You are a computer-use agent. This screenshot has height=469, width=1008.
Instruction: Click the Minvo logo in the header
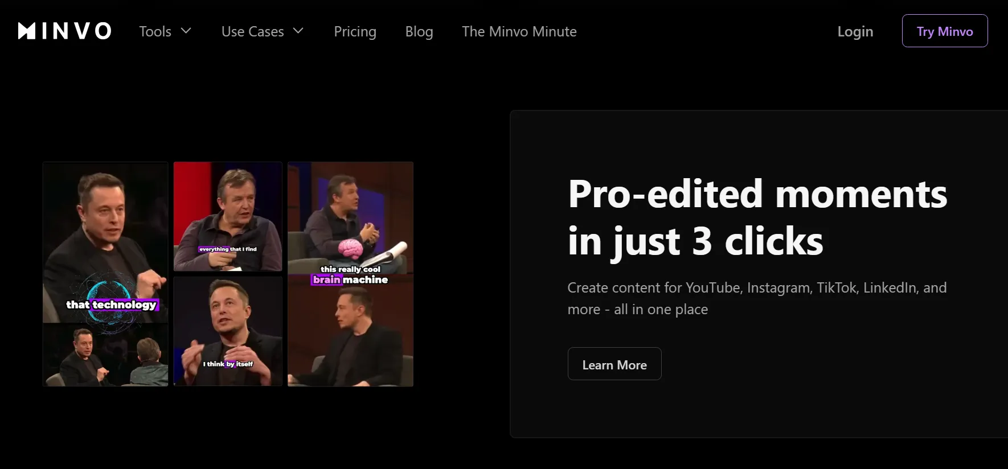pyautogui.click(x=64, y=31)
